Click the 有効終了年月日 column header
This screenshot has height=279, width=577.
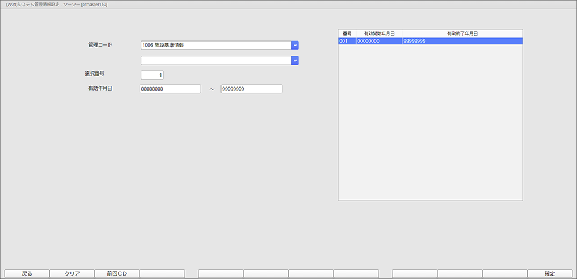click(x=462, y=34)
